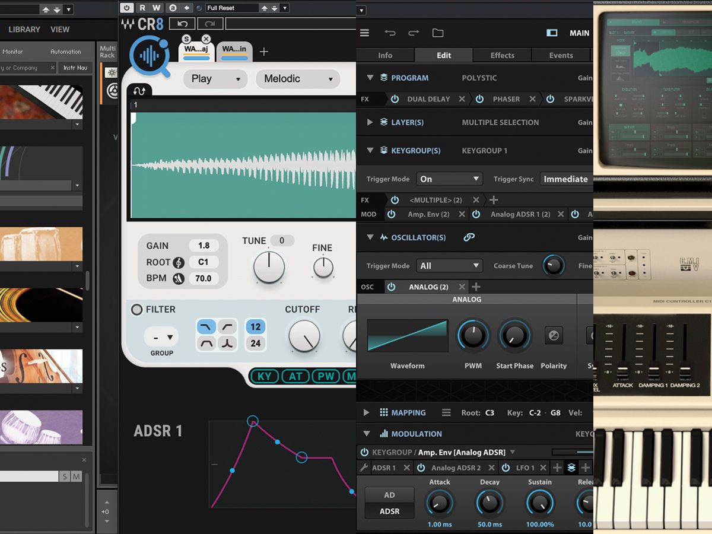Click the ATTACK fader on the CMI
The height and width of the screenshot is (534, 712).
[622, 372]
